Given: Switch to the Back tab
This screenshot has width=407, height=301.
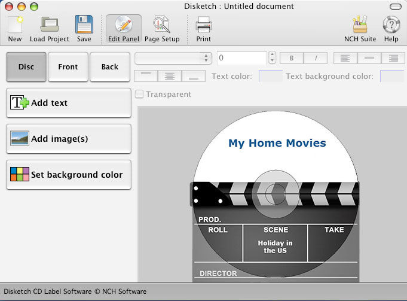Looking at the screenshot, I should click(110, 67).
